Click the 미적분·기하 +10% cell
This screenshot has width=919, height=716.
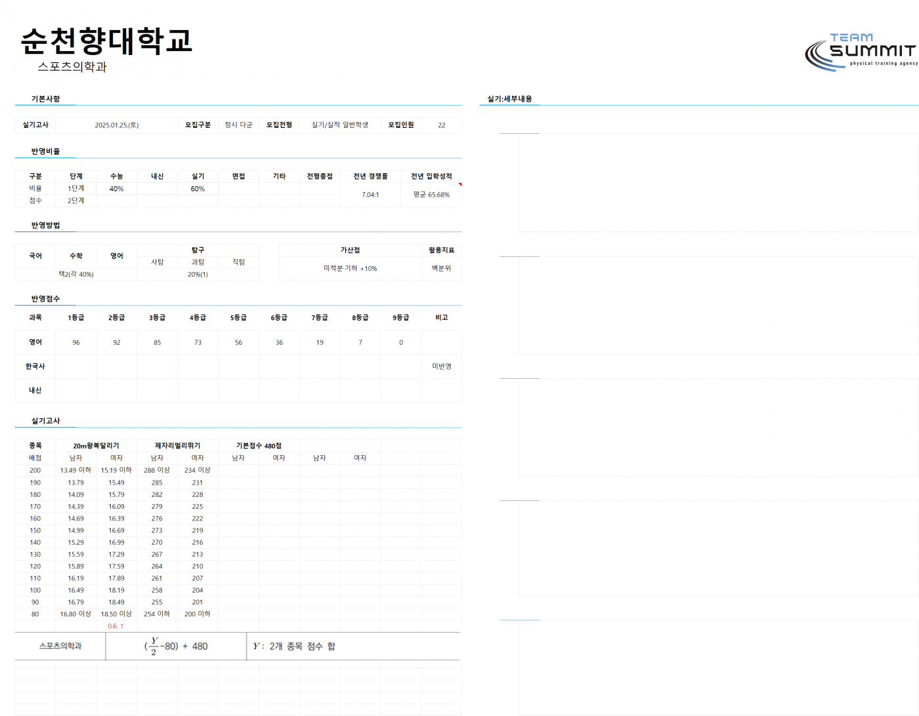pyautogui.click(x=350, y=269)
